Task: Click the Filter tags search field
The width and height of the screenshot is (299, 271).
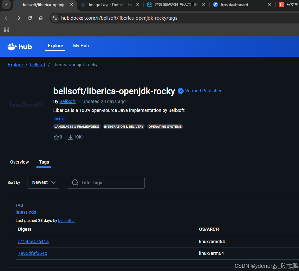Action: (106, 183)
